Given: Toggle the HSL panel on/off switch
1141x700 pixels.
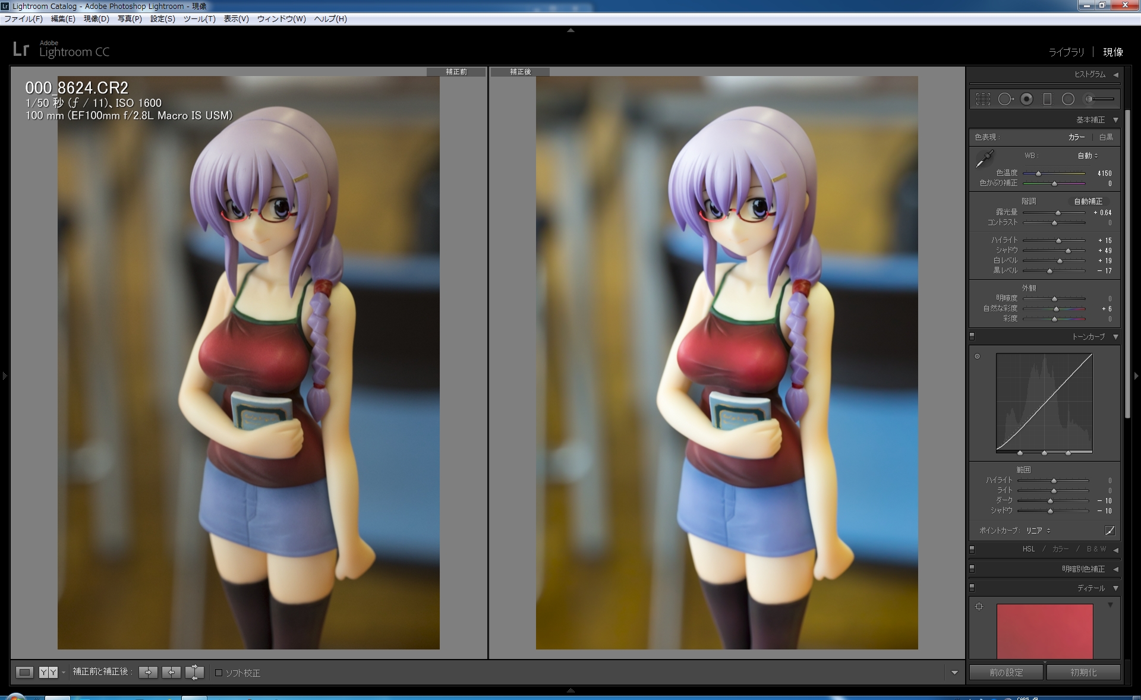Looking at the screenshot, I should [x=972, y=549].
